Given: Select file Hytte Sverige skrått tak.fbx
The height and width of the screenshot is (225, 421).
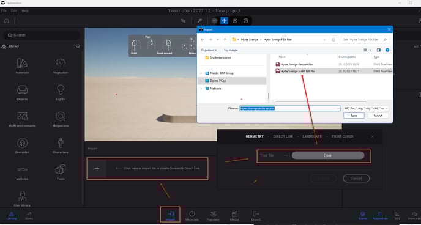Looking at the screenshot, I should coord(295,71).
